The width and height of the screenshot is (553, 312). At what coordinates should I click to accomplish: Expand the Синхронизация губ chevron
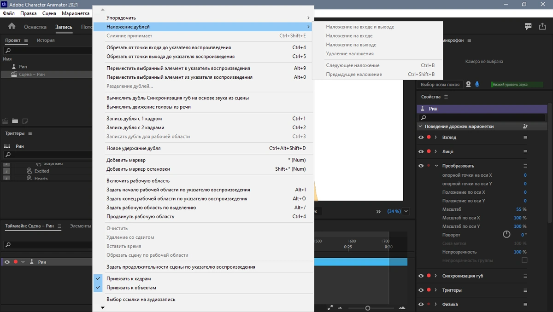pos(436,276)
